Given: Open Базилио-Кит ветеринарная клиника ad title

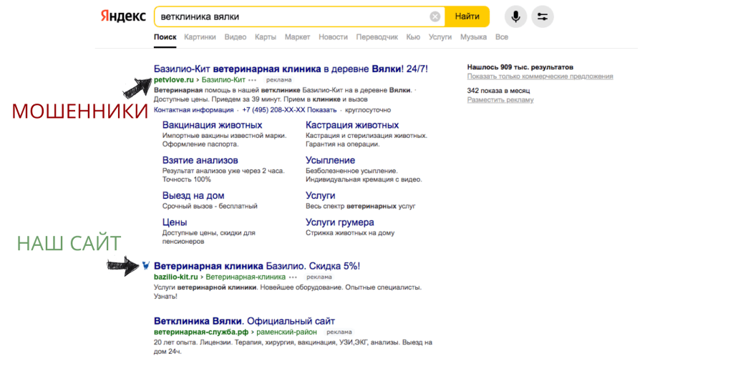Looking at the screenshot, I should [291, 69].
